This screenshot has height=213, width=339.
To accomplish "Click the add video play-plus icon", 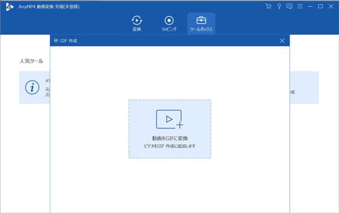I will coord(169,119).
